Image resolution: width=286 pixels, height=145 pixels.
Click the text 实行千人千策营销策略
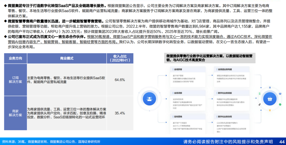(x=181, y=126)
